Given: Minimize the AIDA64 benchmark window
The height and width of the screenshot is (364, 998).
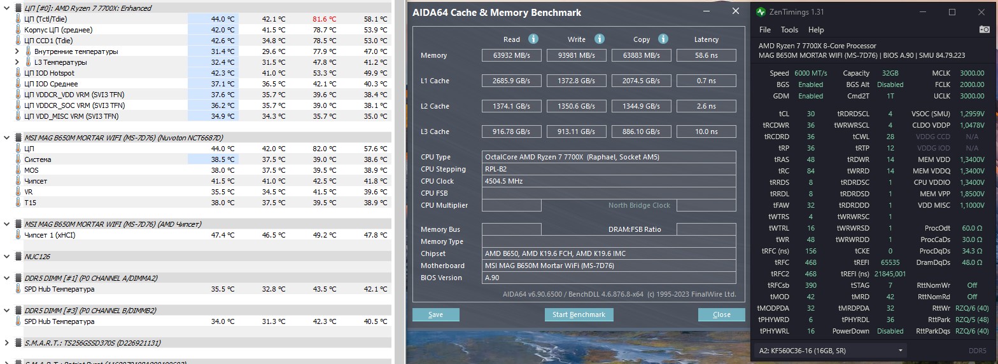Looking at the screenshot, I should 706,11.
